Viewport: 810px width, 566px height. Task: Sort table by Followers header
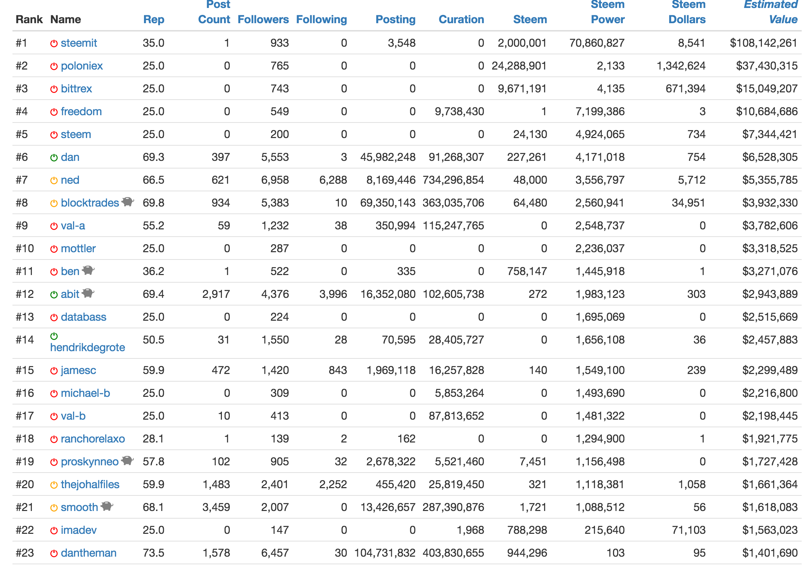263,19
